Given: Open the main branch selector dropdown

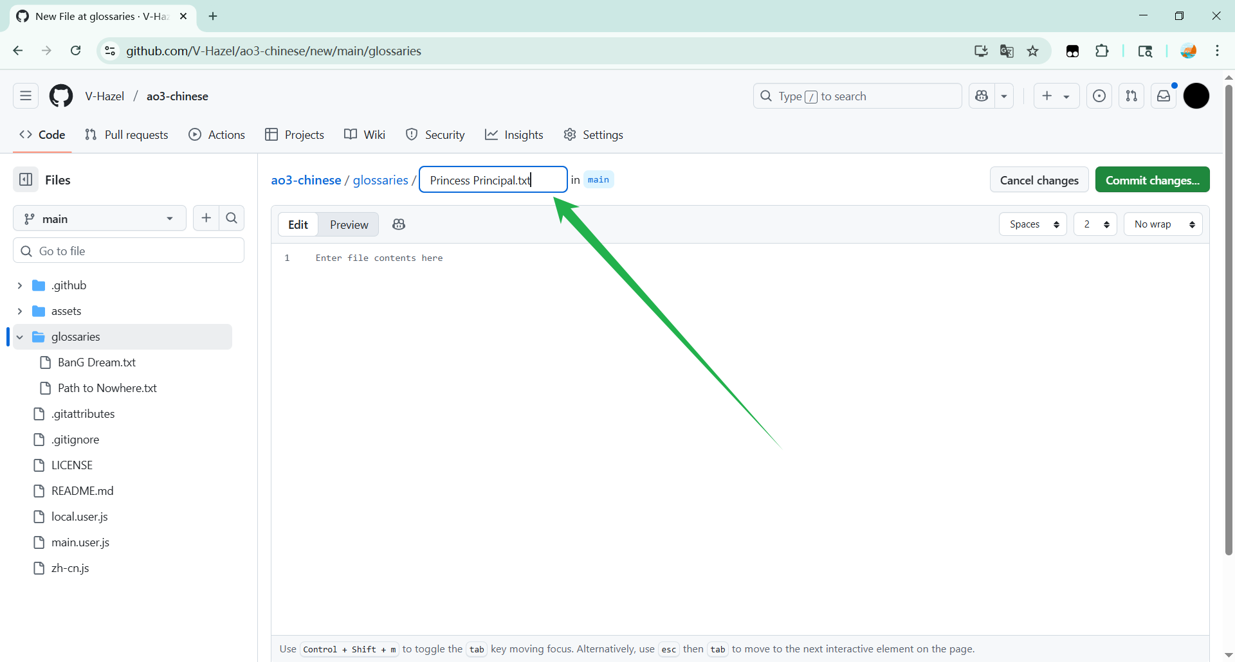Looking at the screenshot, I should (x=99, y=219).
